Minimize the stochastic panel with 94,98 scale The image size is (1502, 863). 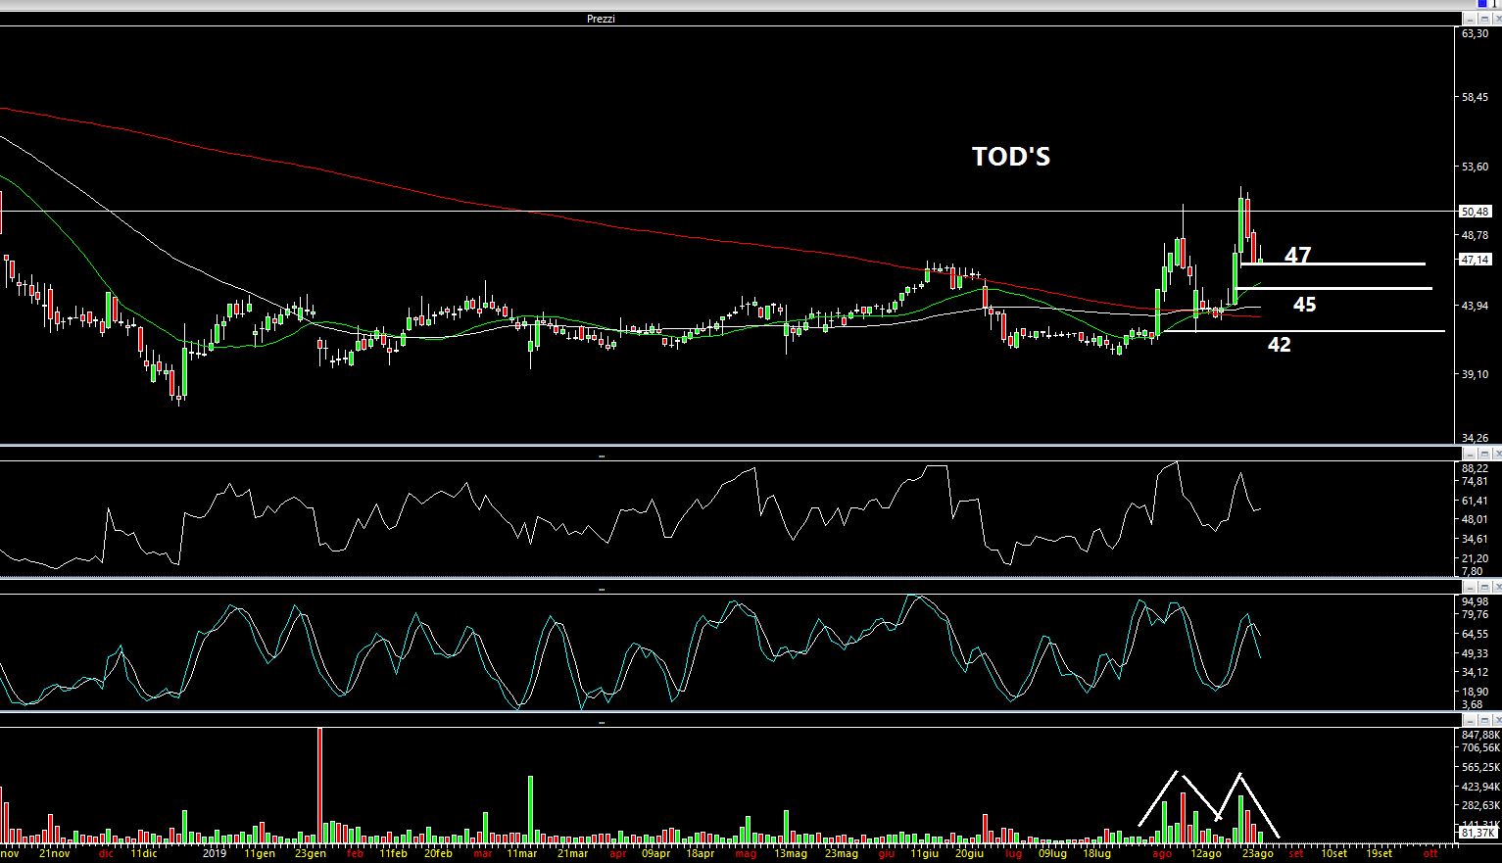[x=1469, y=588]
